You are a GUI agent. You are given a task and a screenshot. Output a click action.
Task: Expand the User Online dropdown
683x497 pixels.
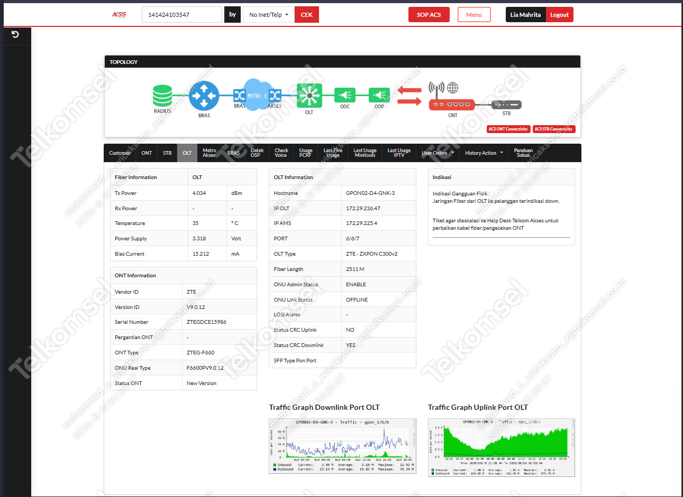(437, 153)
